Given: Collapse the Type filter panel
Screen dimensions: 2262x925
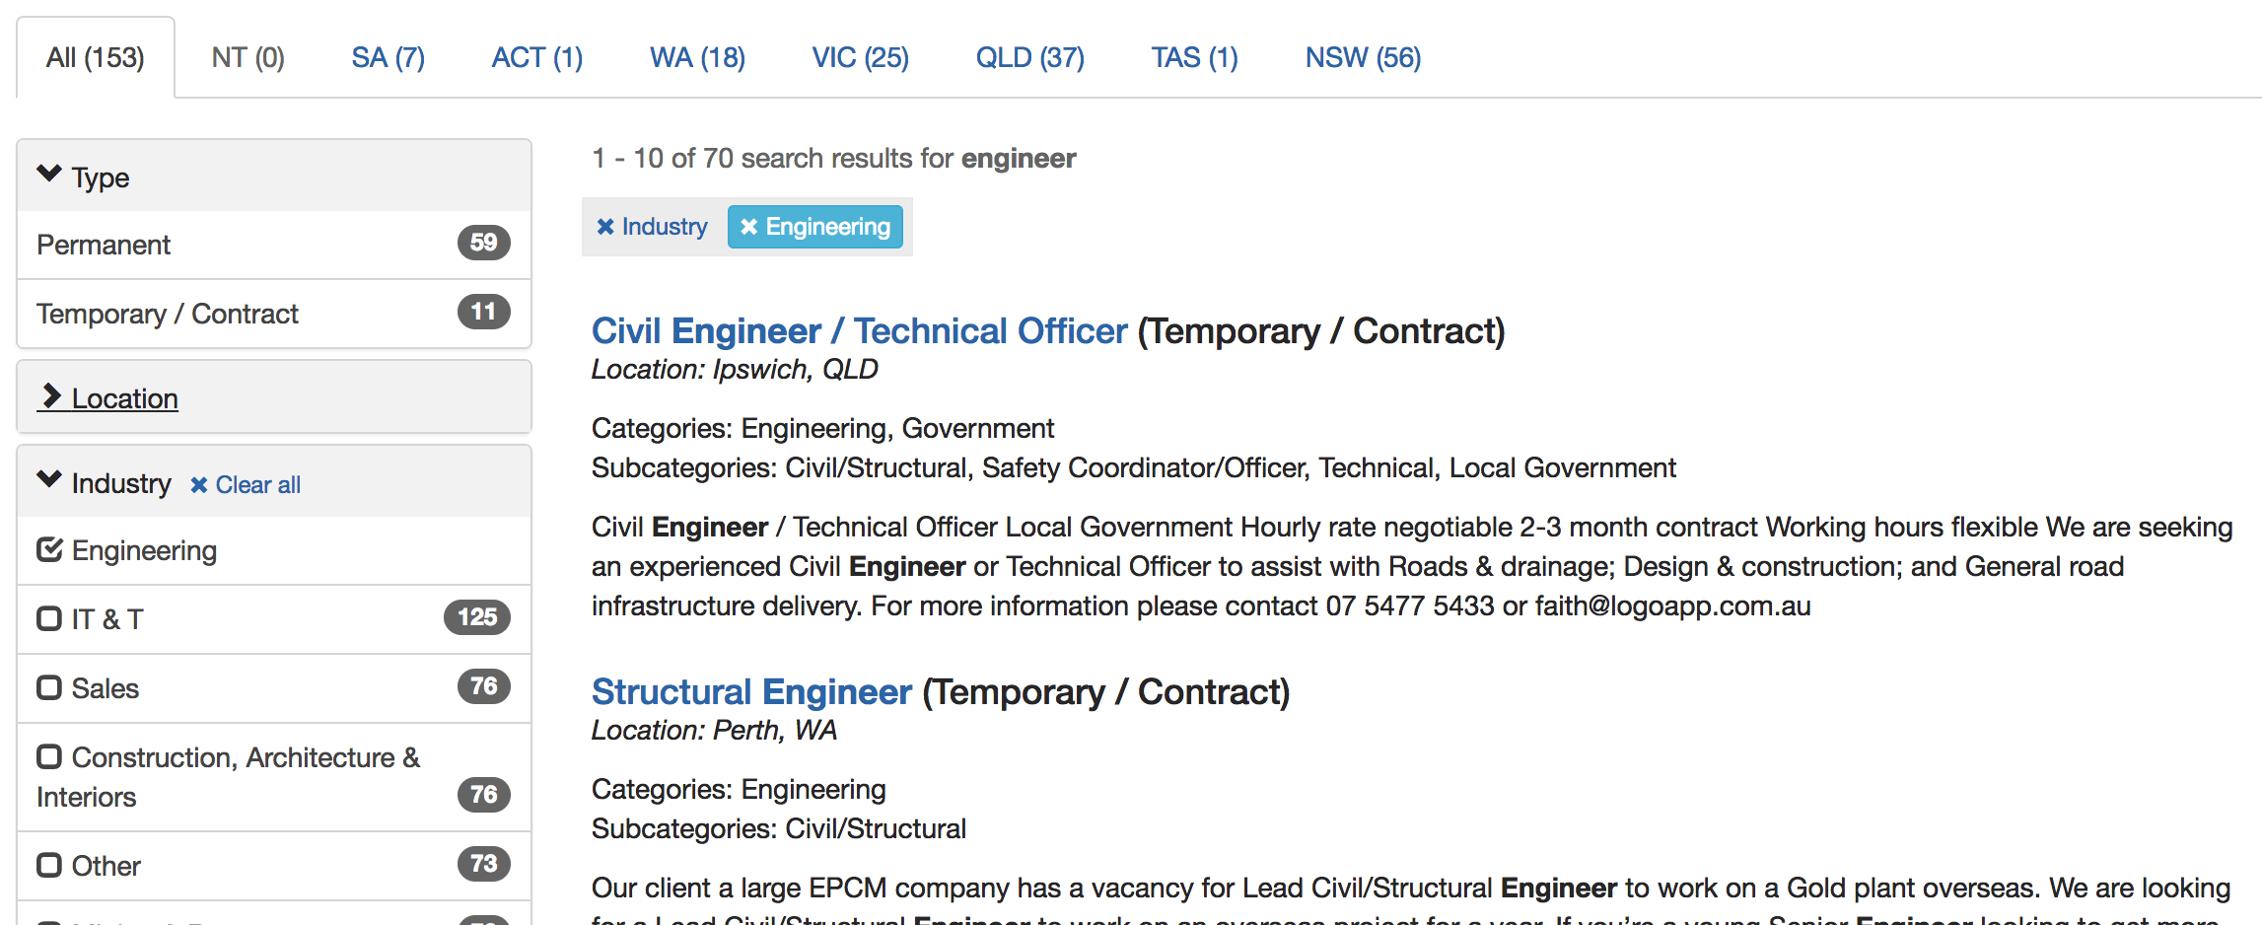Looking at the screenshot, I should tap(49, 176).
